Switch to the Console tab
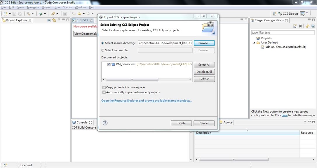This screenshot has width=317, height=168. click(x=82, y=123)
